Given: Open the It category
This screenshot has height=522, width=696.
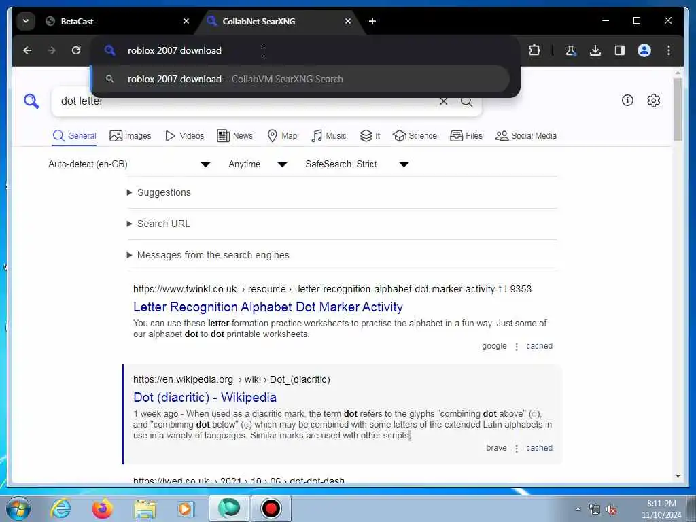Looking at the screenshot, I should pos(370,136).
